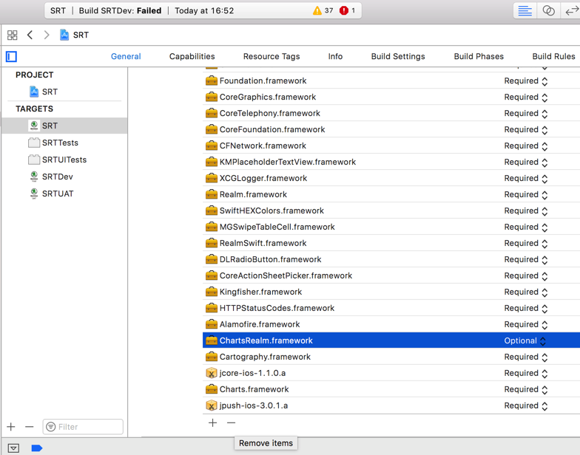Click the yellow warnings indicator

(x=323, y=10)
